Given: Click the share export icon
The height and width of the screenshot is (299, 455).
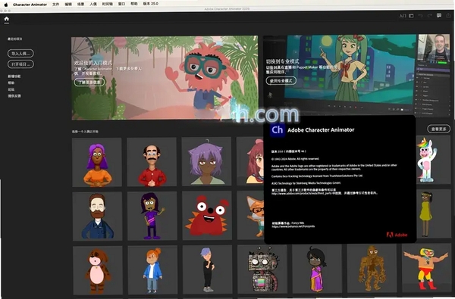Looking at the screenshot, I should 449,15.
